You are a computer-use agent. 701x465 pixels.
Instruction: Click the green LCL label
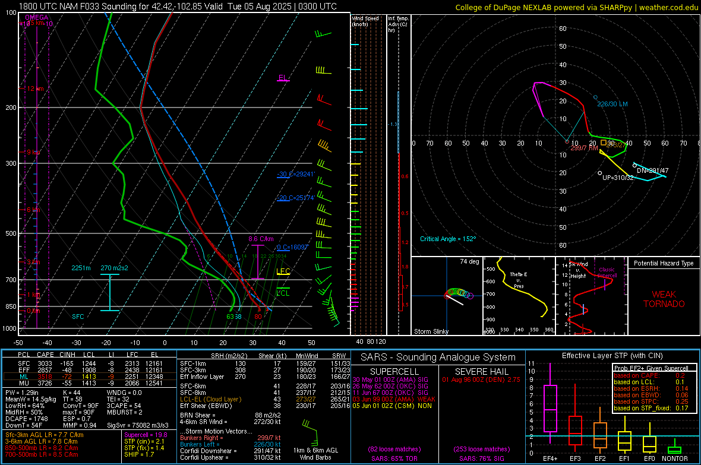(x=283, y=293)
